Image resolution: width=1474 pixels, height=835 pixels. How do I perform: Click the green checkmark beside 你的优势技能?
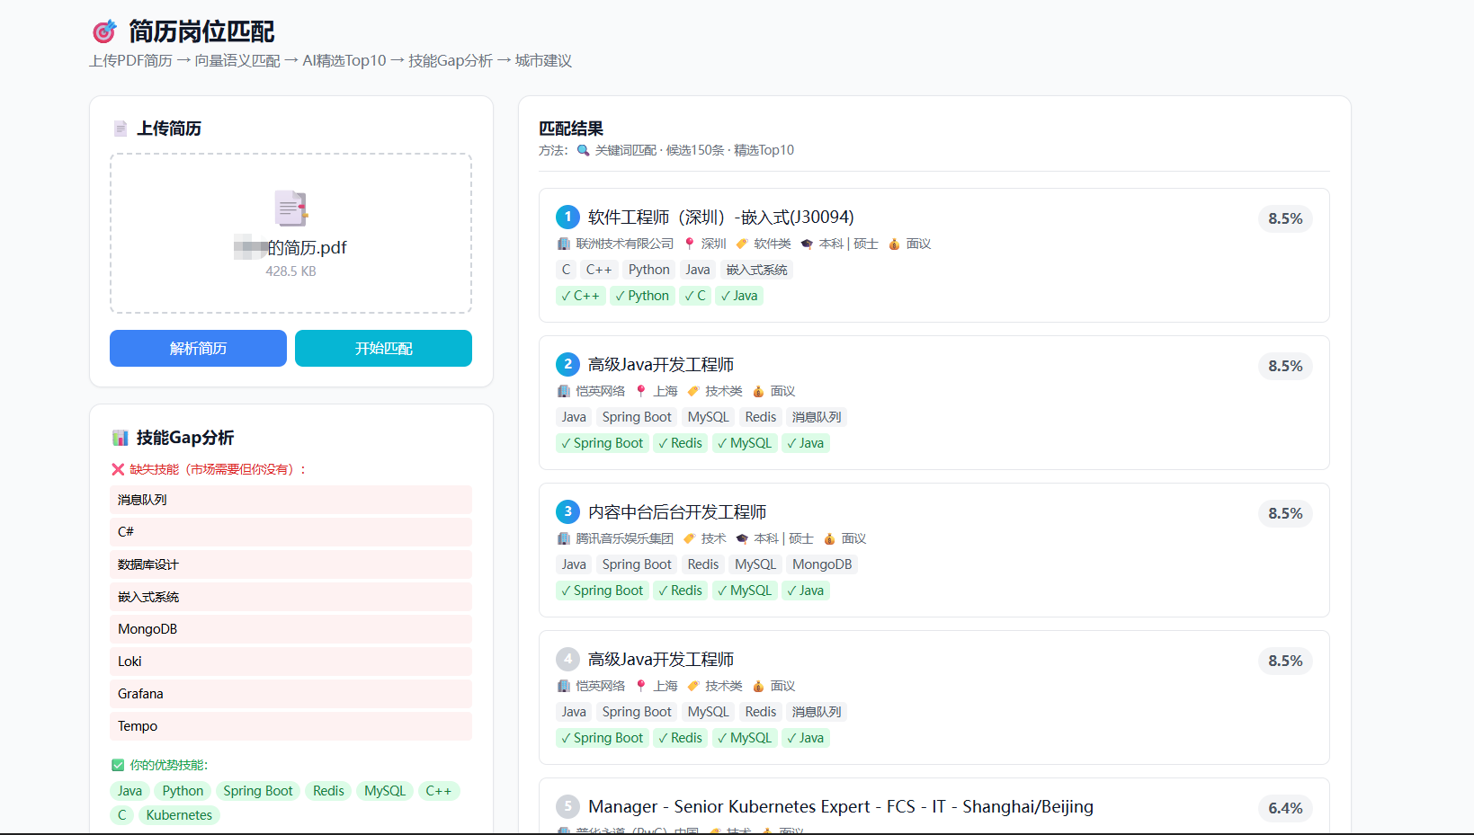point(118,765)
